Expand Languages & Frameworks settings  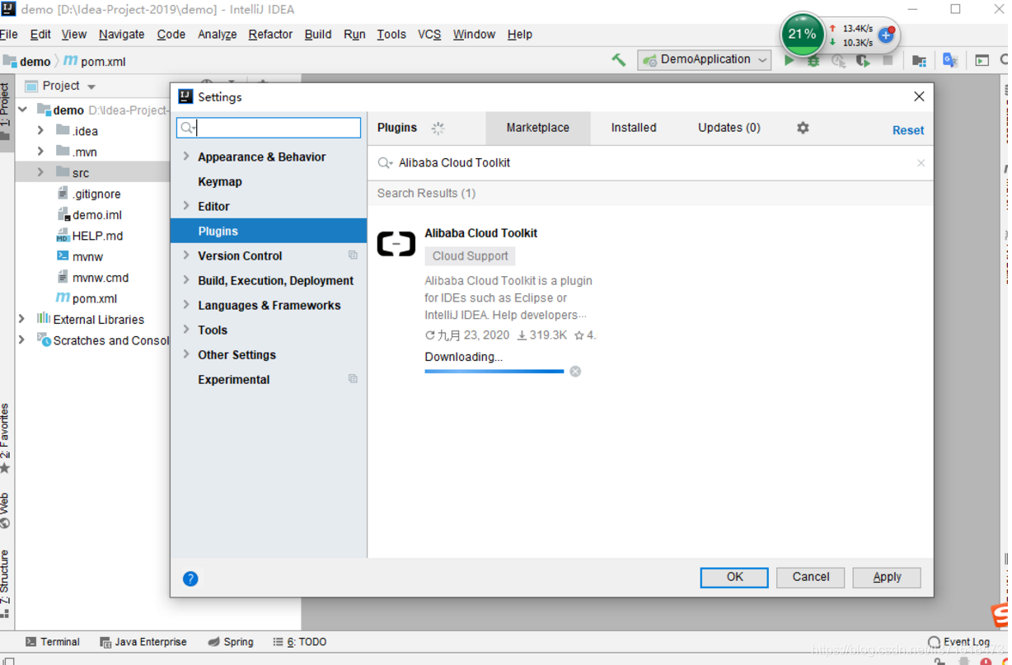186,305
